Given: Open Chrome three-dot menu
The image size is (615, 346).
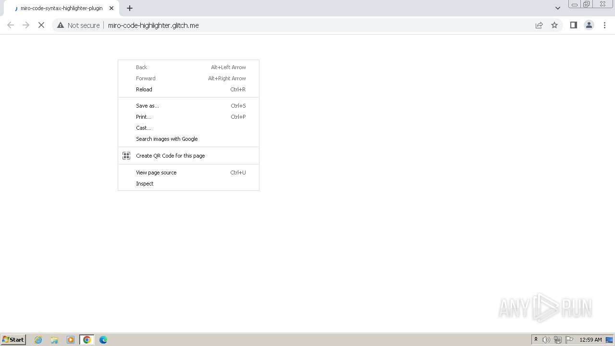Looking at the screenshot, I should (604, 25).
